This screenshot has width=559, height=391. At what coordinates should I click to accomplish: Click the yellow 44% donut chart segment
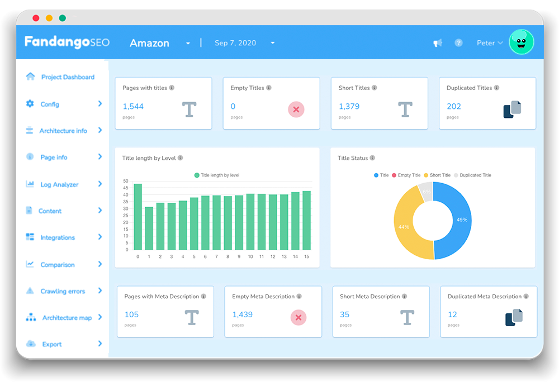[404, 227]
